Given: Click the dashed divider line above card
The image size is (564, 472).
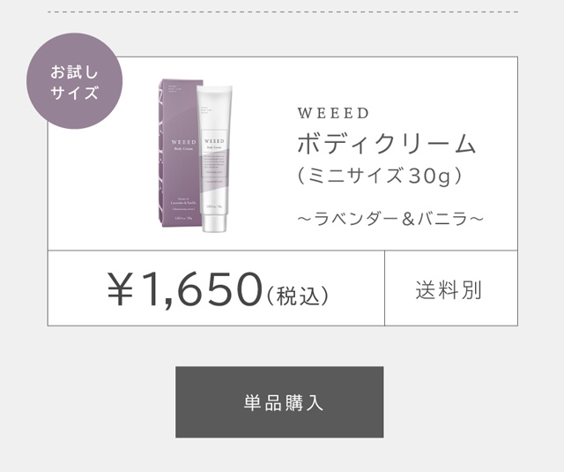Looking at the screenshot, I should pyautogui.click(x=282, y=11).
